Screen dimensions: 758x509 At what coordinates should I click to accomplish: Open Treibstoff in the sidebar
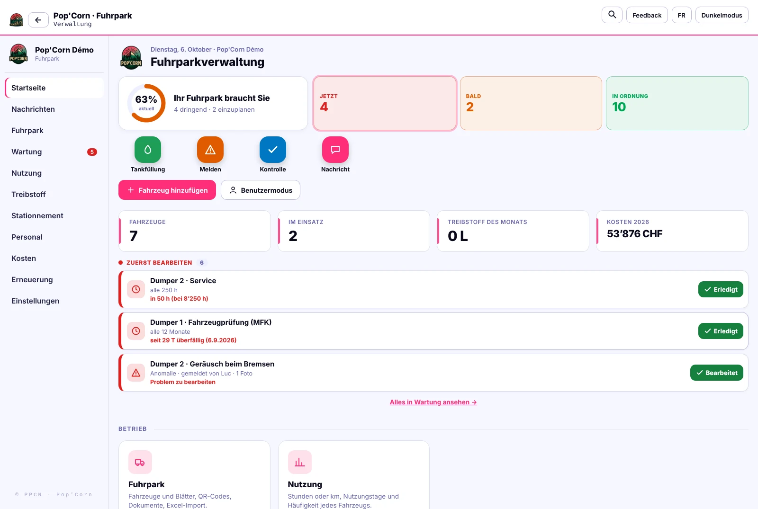click(54, 195)
